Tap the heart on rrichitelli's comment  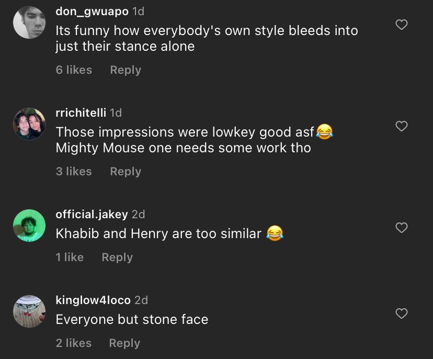401,126
